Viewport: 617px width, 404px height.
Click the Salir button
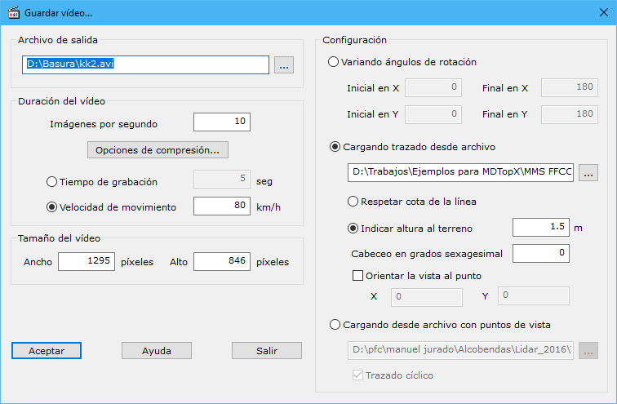click(267, 350)
